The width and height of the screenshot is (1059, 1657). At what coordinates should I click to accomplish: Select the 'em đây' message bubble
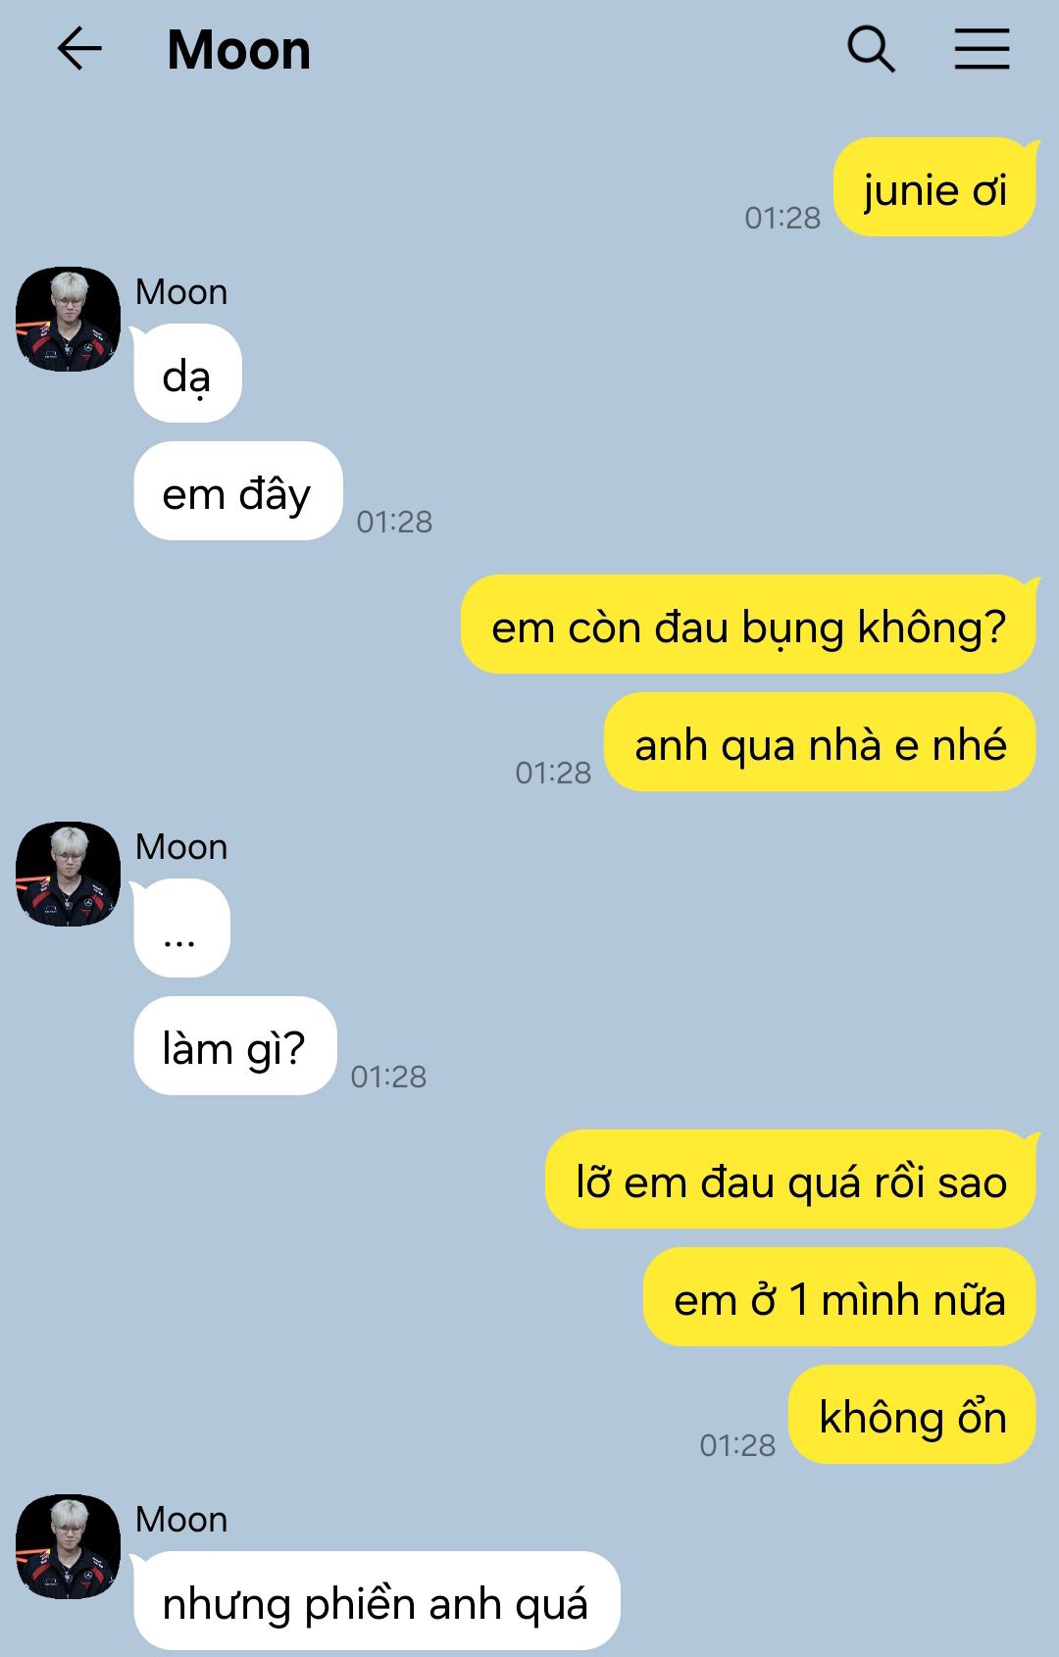(x=238, y=490)
